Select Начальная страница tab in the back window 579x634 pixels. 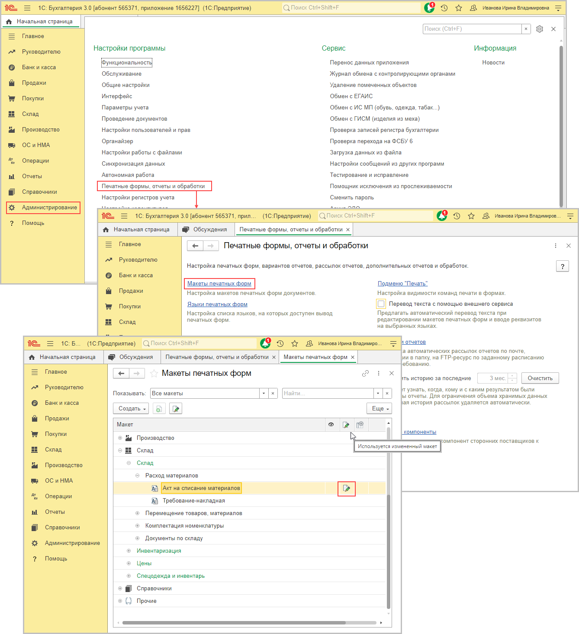click(40, 21)
